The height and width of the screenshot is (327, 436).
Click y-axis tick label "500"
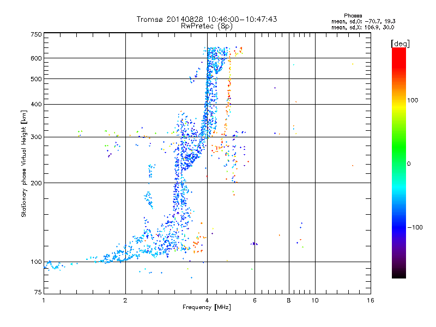36,79
